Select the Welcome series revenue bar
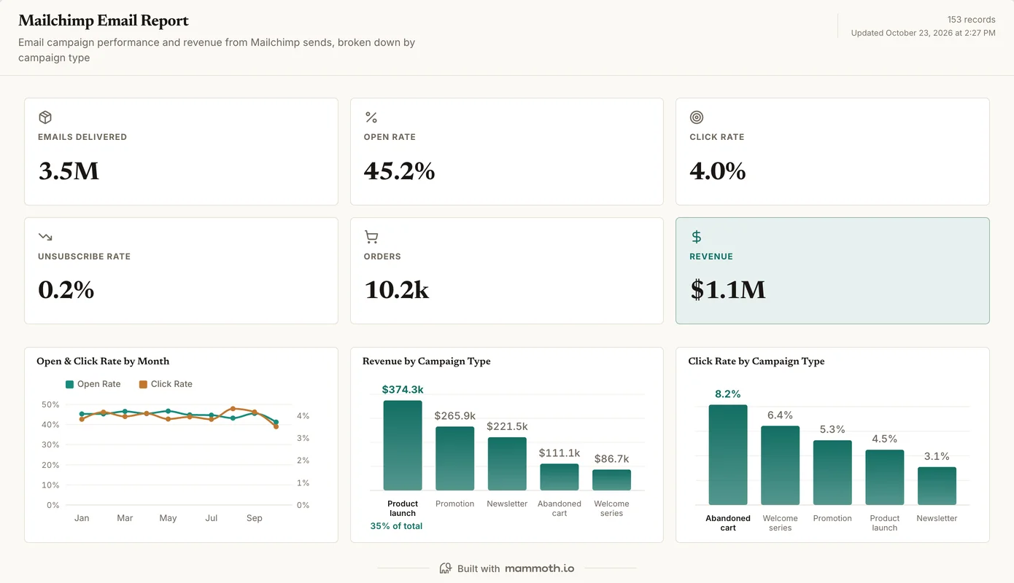 (x=611, y=480)
